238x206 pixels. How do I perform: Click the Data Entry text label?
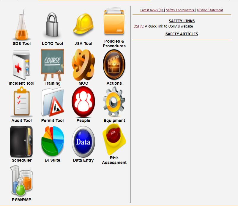pos(83,160)
